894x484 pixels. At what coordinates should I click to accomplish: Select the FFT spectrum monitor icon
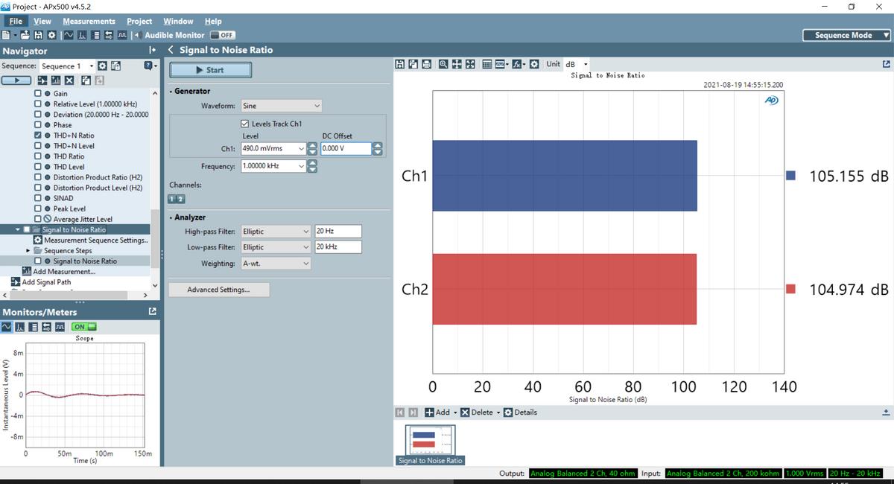point(19,326)
